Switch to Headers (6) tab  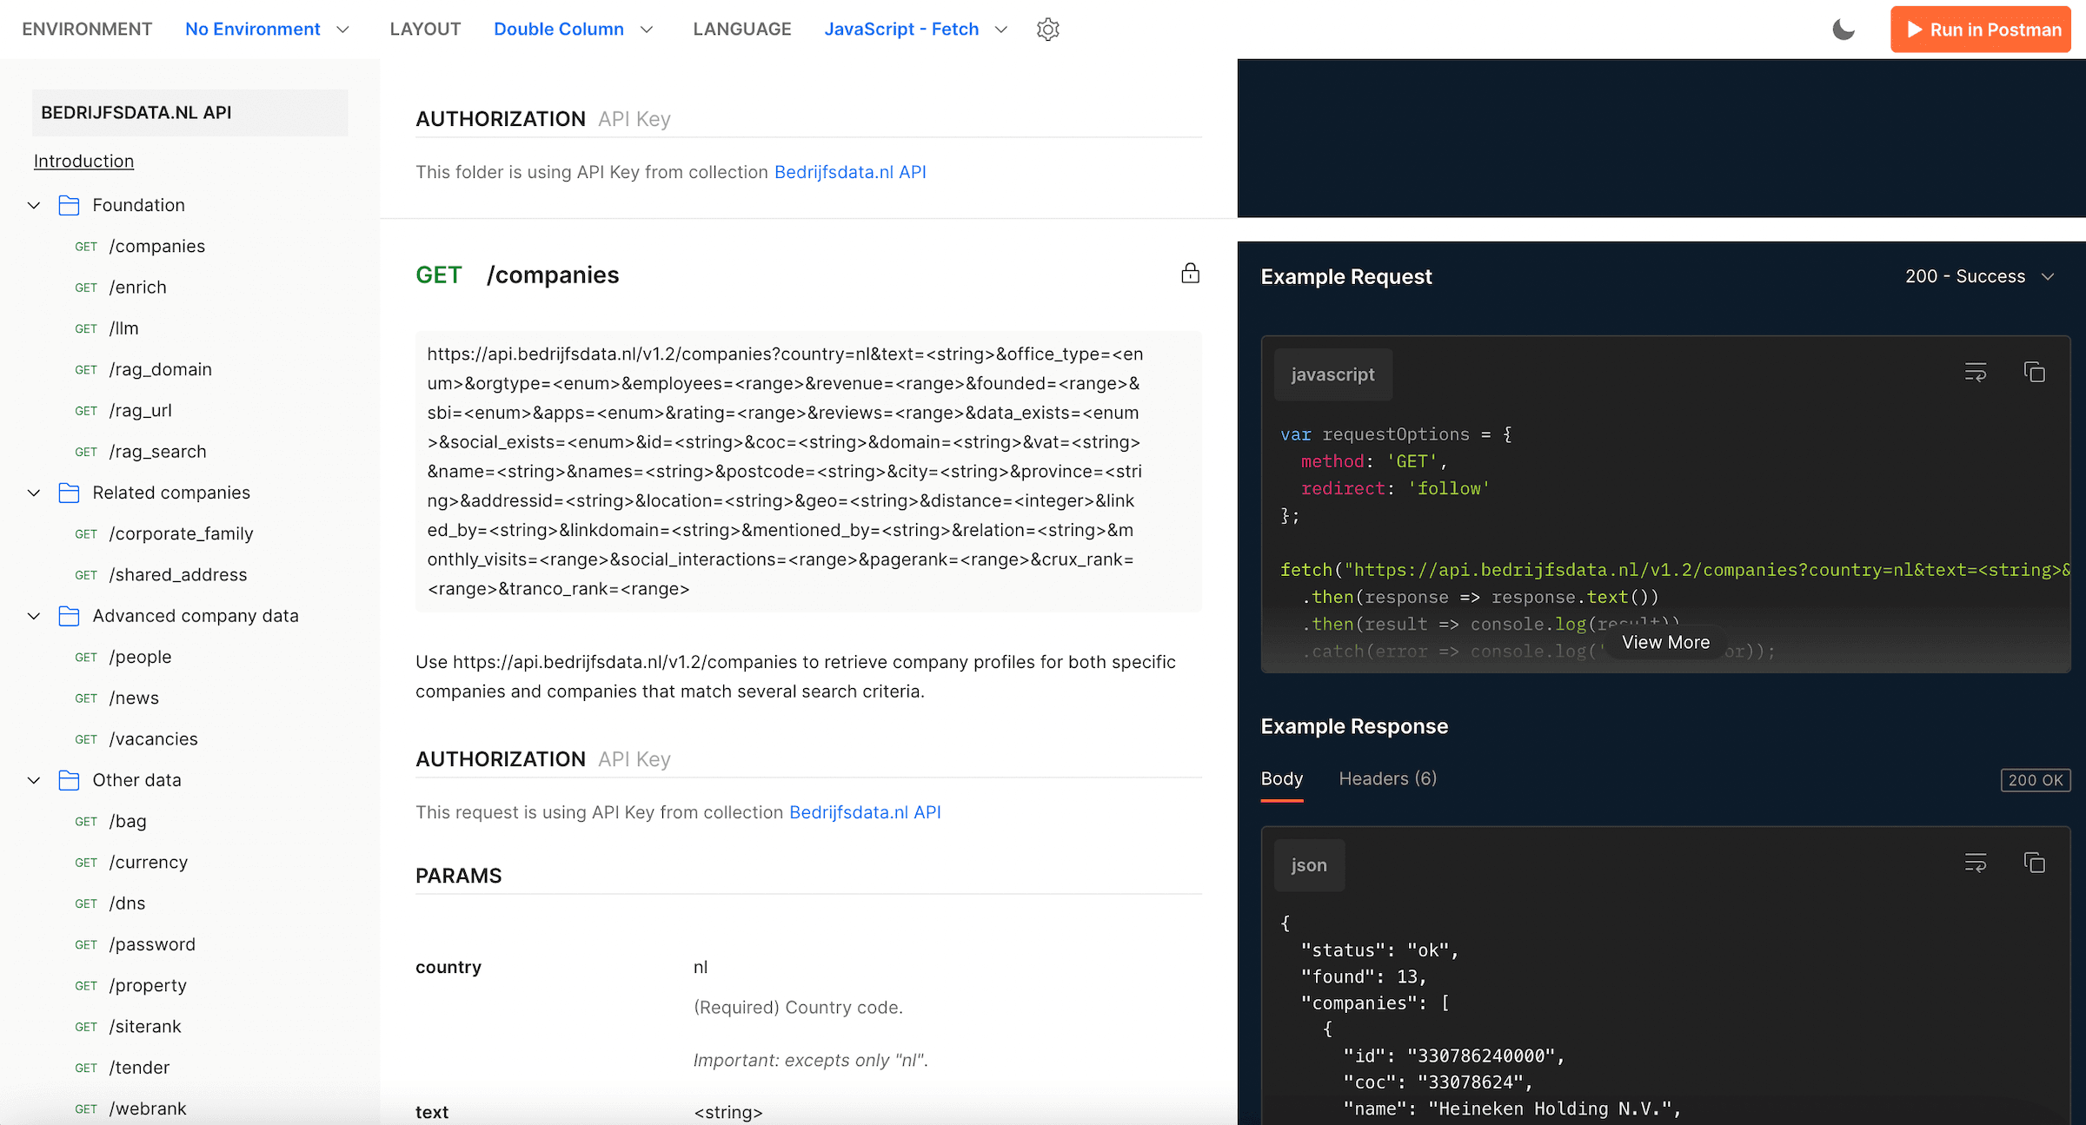point(1387,778)
